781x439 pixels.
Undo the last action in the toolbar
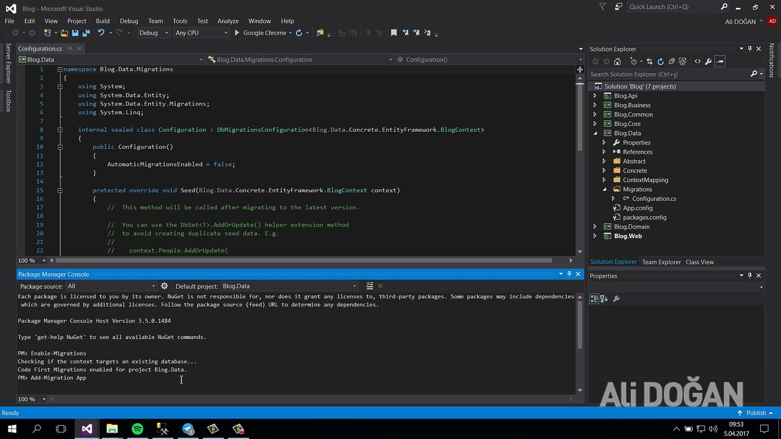click(101, 33)
